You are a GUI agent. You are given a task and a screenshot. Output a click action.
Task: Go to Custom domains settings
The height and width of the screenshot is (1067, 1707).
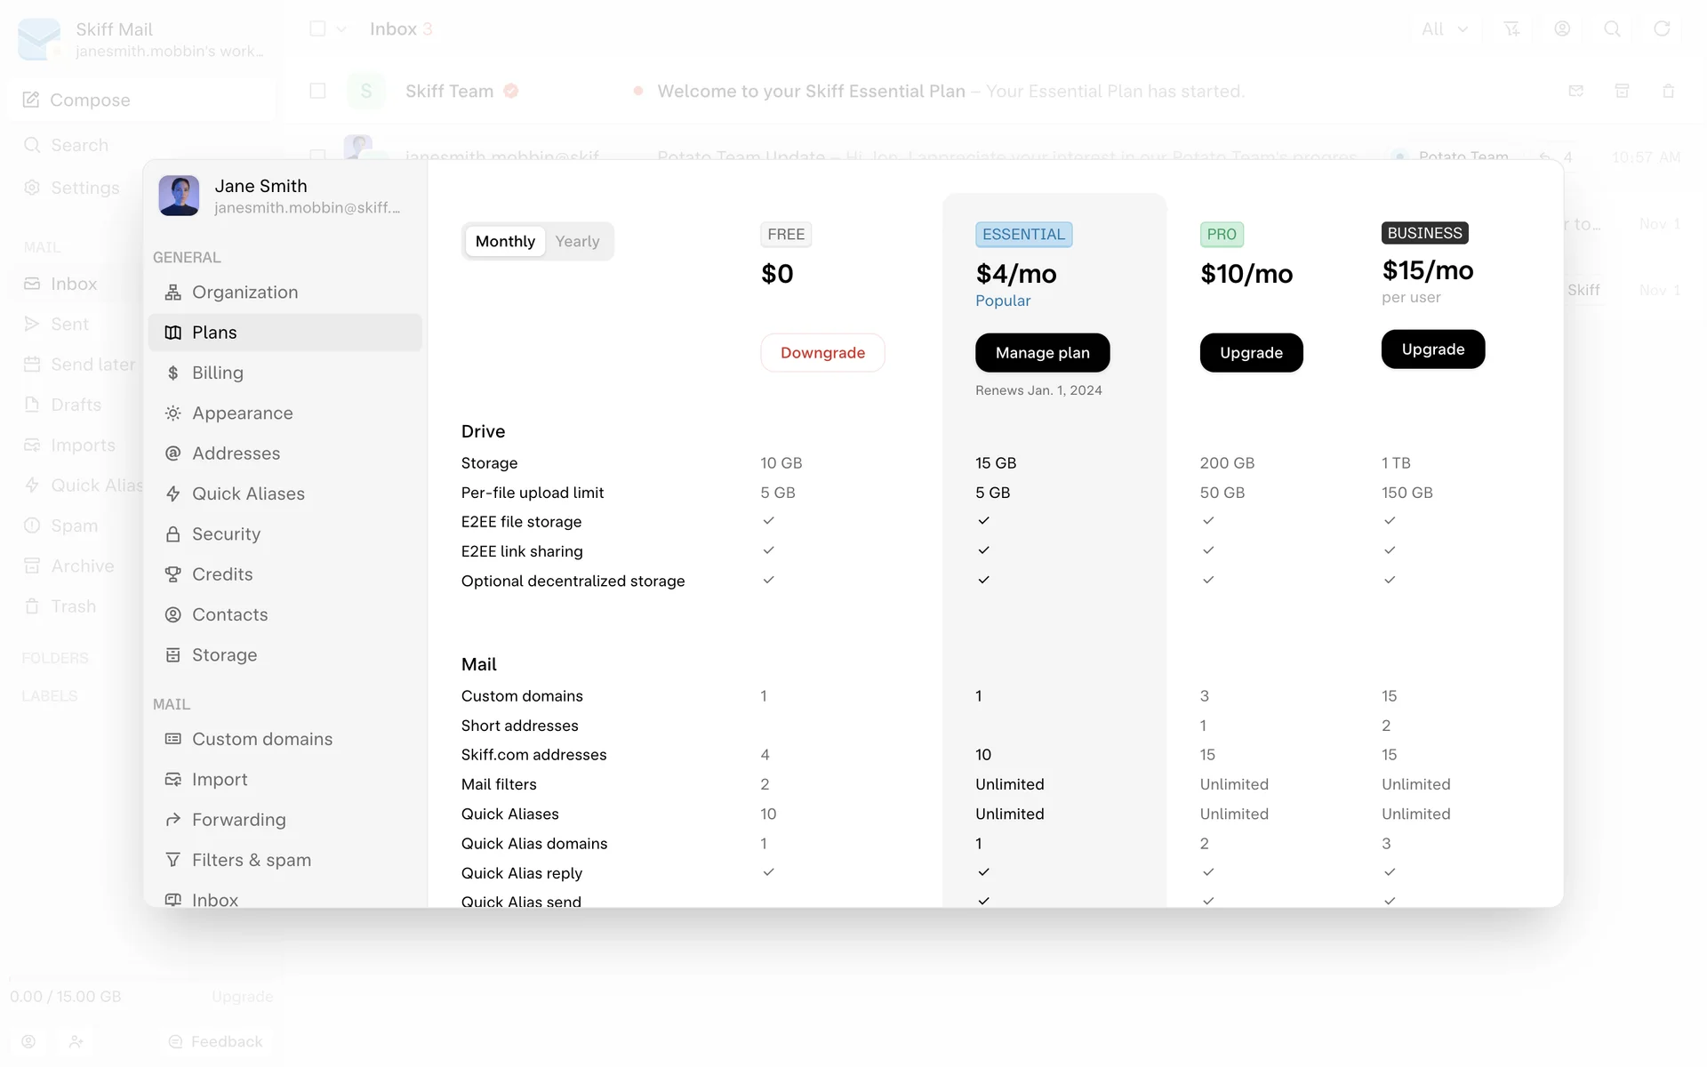[x=261, y=740]
